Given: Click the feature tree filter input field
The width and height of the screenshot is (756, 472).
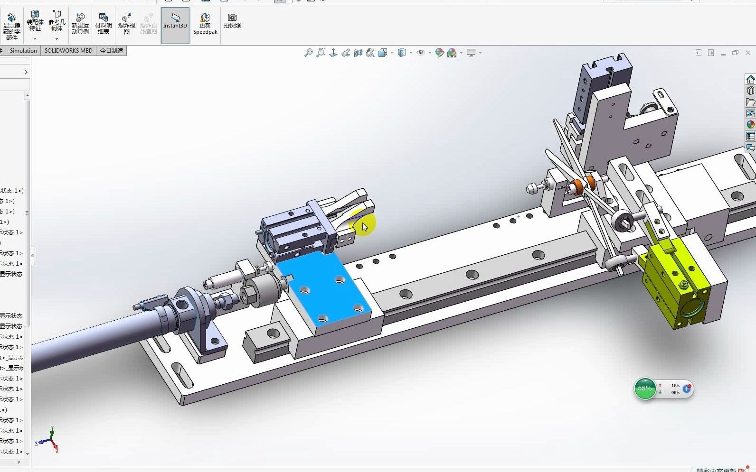Looking at the screenshot, I should point(14,85).
